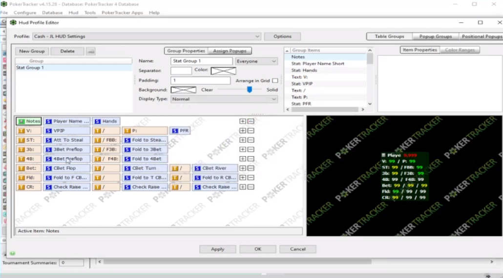Screen dimensions: 503x278
Task: Select the Att To Steal stat item
Action: (67, 140)
